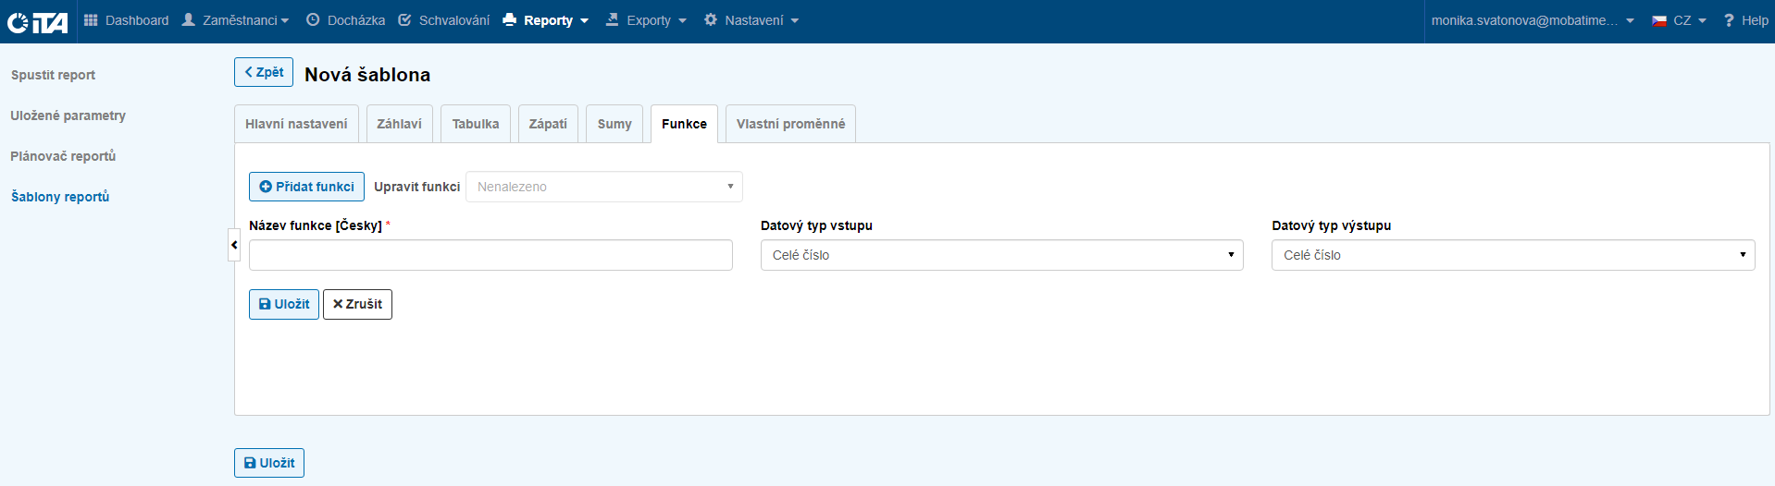The width and height of the screenshot is (1775, 486).
Task: Click the clock icon for Docházka
Action: coord(313,20)
